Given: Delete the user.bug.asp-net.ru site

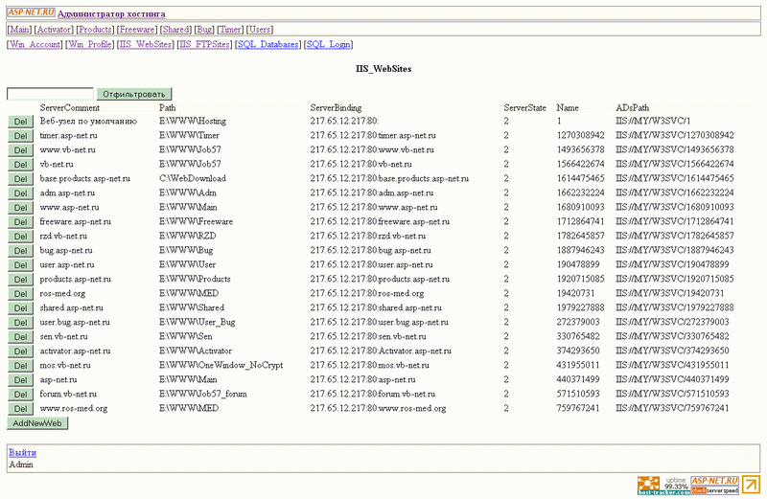Looking at the screenshot, I should tap(20, 323).
